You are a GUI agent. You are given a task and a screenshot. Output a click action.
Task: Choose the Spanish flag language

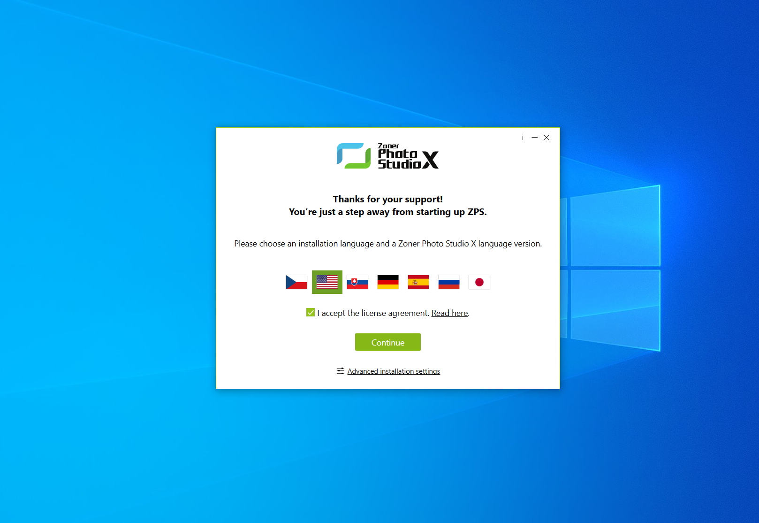pyautogui.click(x=418, y=282)
